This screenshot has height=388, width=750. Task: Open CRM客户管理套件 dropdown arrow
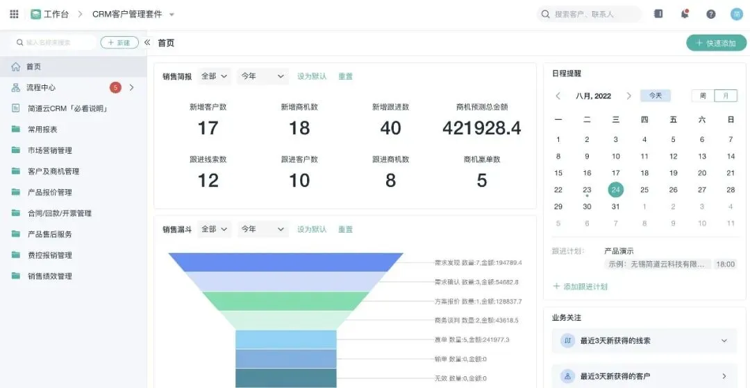[172, 15]
